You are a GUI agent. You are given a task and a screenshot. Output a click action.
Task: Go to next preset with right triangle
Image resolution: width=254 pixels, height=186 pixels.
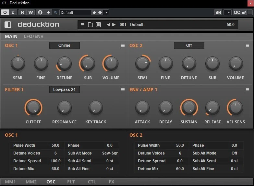point(114,25)
